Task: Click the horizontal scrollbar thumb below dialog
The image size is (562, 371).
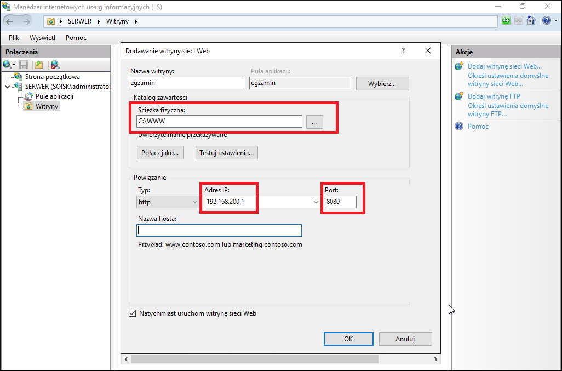Action: (255, 359)
